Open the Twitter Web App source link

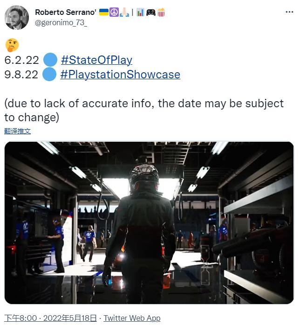[x=132, y=318]
